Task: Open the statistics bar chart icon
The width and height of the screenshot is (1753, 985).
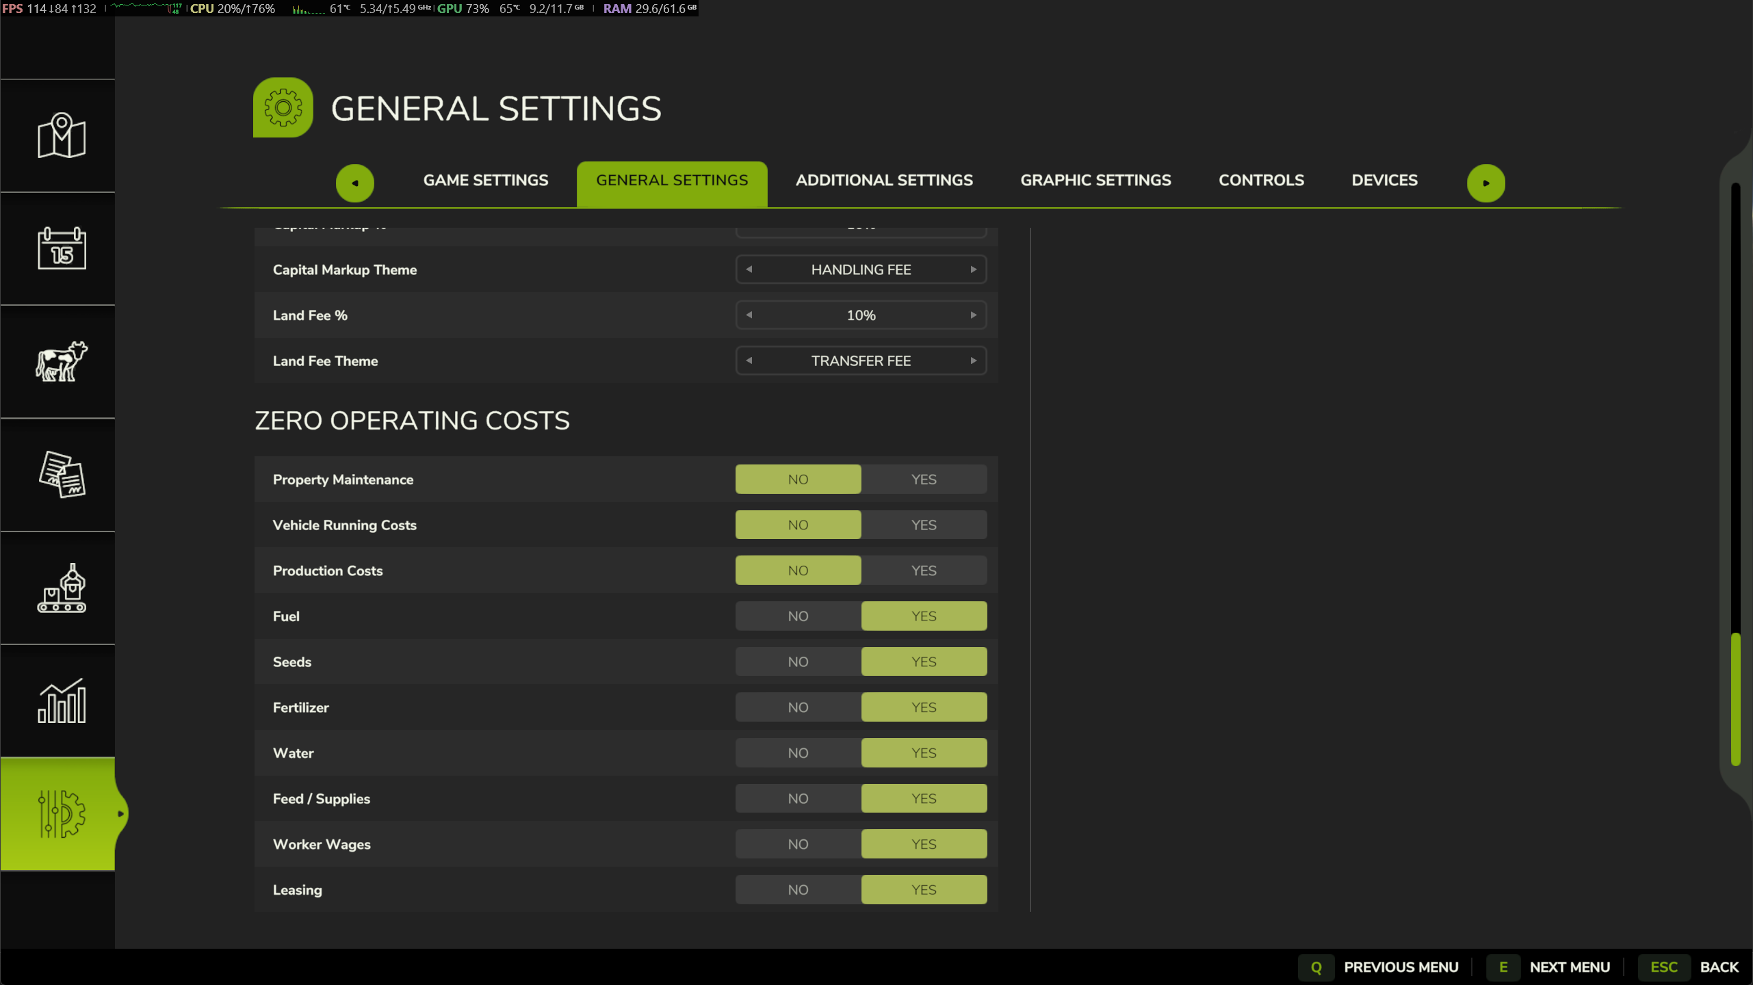Action: point(61,700)
